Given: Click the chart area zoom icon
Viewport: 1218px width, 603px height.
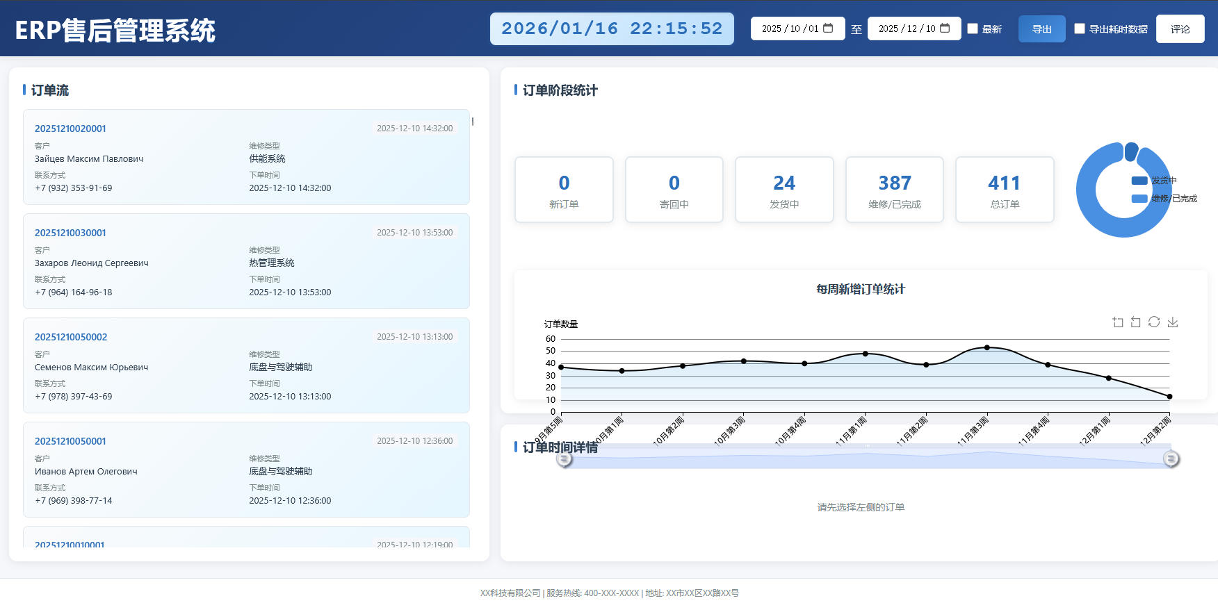Looking at the screenshot, I should tap(1118, 322).
